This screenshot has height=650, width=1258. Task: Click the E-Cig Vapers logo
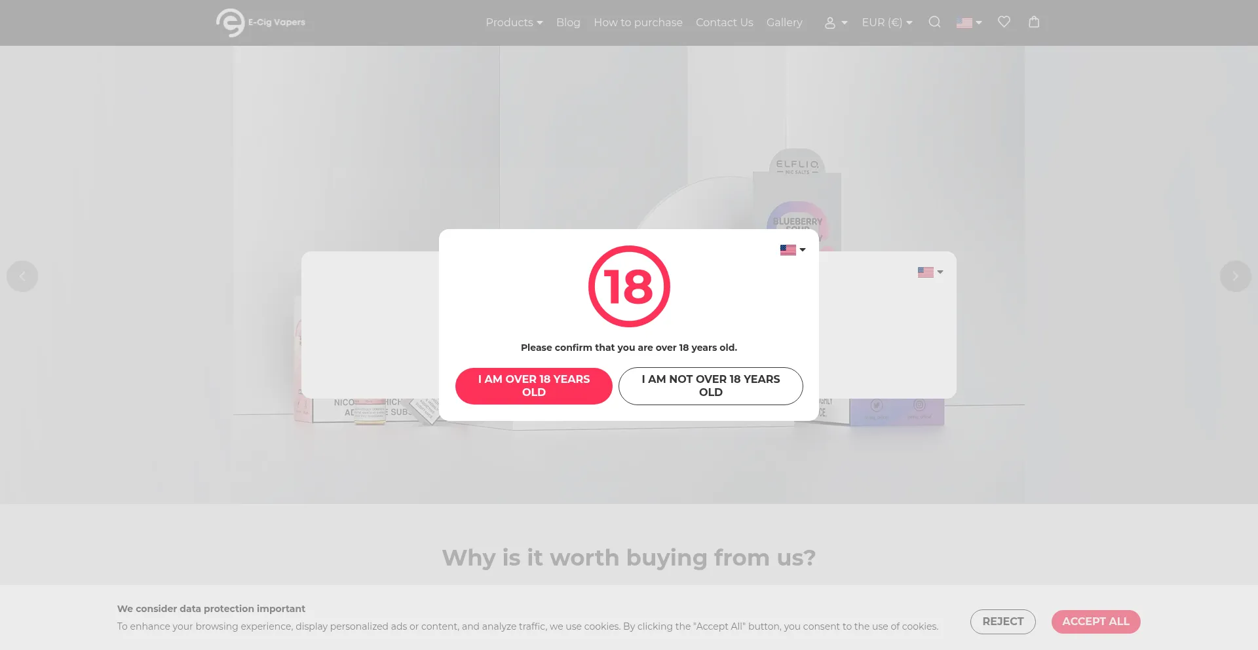click(x=261, y=23)
